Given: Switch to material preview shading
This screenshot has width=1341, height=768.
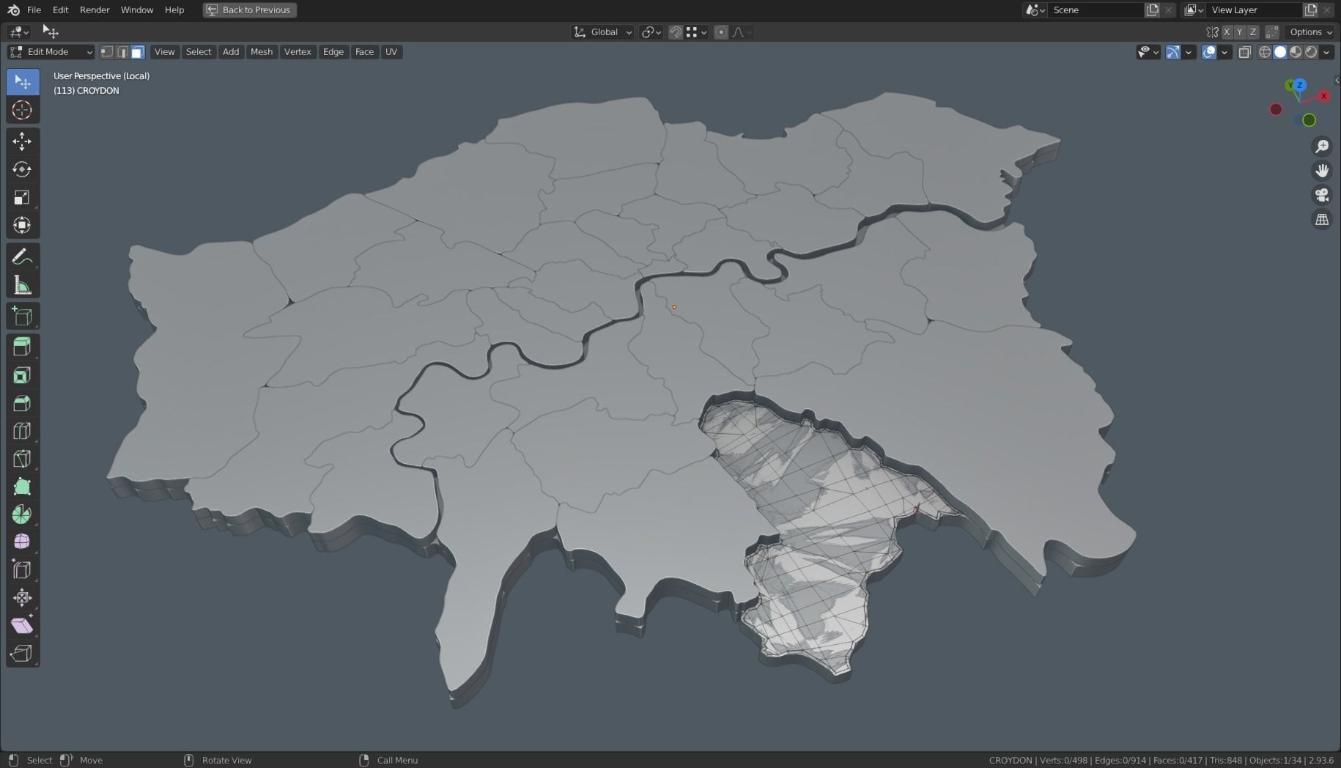Looking at the screenshot, I should [x=1296, y=52].
